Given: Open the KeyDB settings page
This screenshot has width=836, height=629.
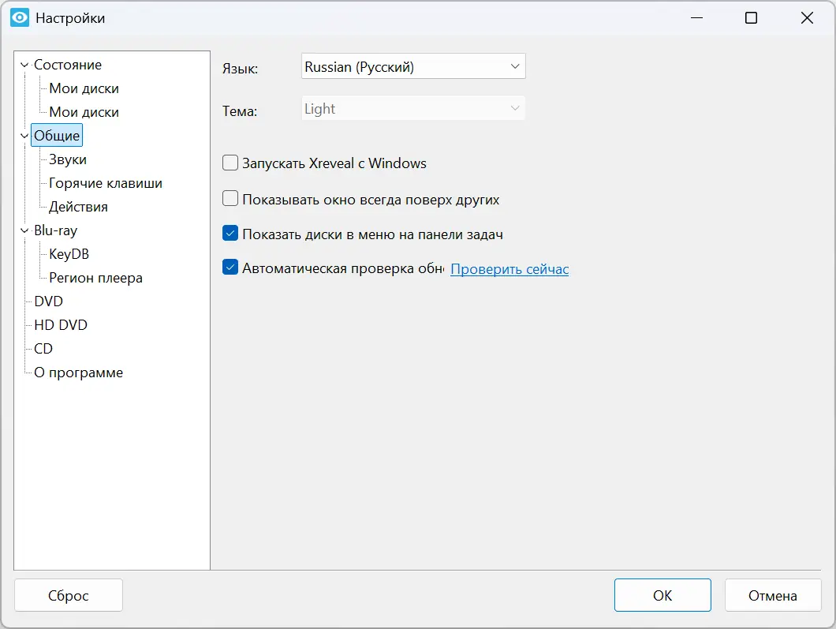Looking at the screenshot, I should (x=69, y=254).
